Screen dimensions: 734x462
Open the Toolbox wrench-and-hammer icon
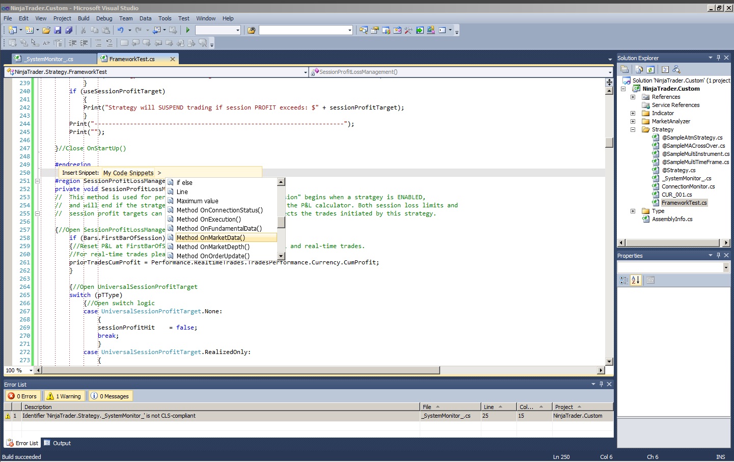[409, 31]
